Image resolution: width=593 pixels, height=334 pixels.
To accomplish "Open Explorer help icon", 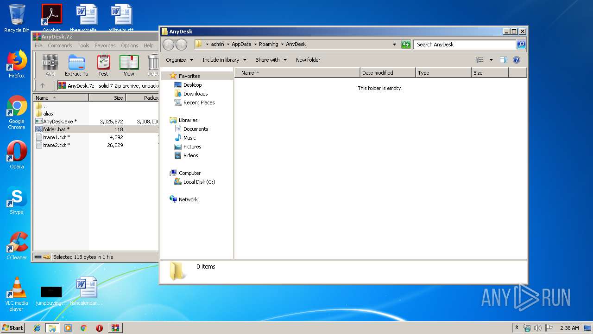I will click(x=517, y=60).
